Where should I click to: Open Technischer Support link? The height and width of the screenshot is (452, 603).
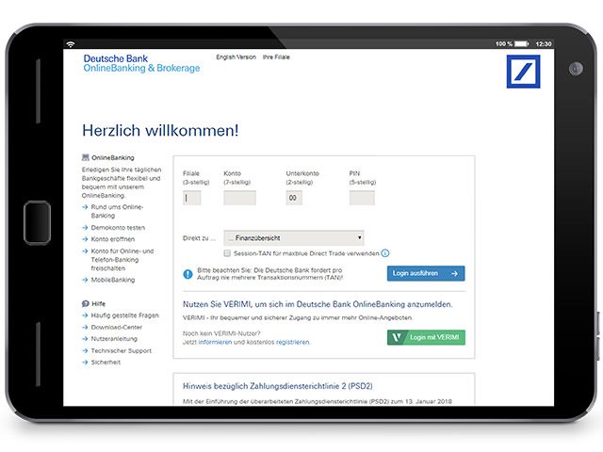122,350
